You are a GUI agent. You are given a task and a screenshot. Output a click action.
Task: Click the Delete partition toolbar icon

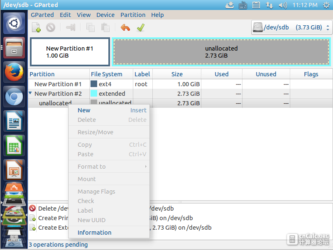click(x=51, y=27)
